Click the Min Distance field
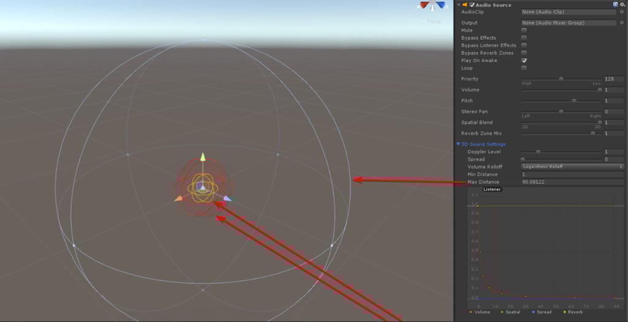Viewport: 628px width, 322px height. click(x=572, y=174)
